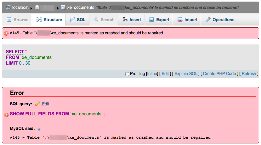Click the Inline edit link
The width and height of the screenshot is (261, 145).
(152, 74)
